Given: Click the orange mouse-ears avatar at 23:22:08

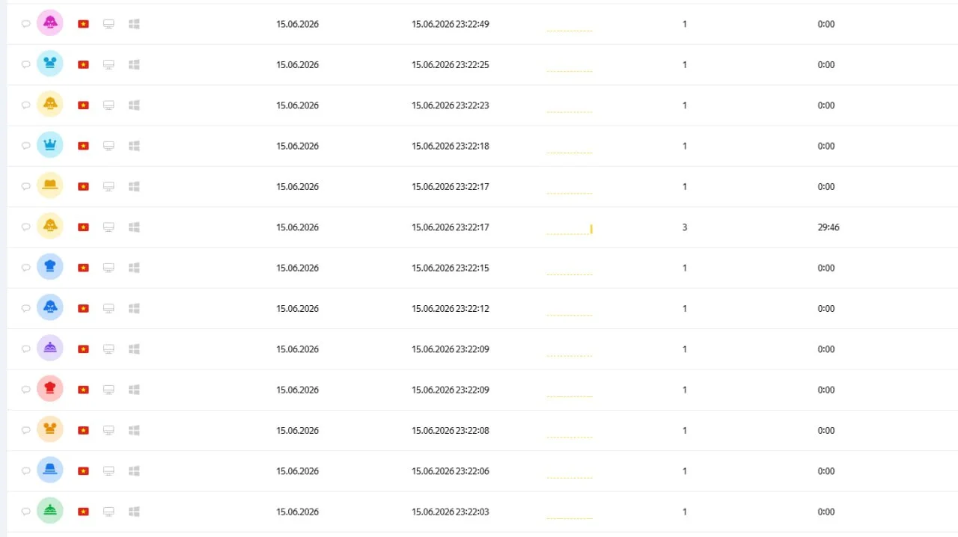Looking at the screenshot, I should click(x=50, y=429).
